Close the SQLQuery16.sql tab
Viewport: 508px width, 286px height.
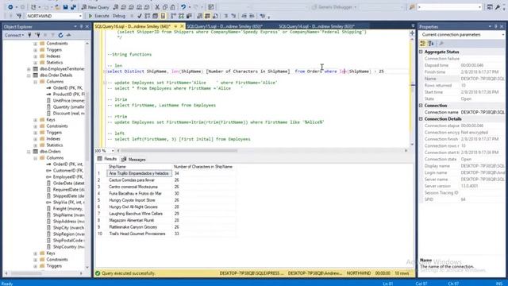click(x=182, y=26)
